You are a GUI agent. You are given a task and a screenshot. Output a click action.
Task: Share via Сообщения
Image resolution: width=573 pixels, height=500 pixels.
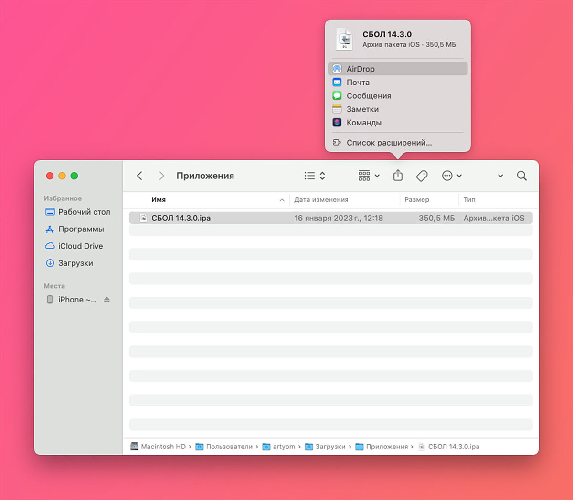pos(398,95)
